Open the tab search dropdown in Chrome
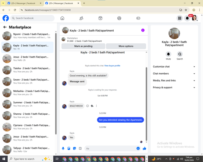This screenshot has width=203, height=162. [3, 3]
